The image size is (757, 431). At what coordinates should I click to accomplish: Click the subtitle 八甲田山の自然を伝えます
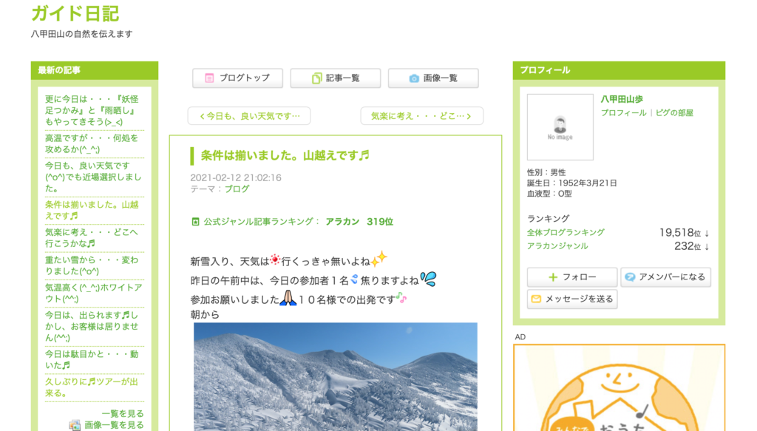(x=81, y=34)
